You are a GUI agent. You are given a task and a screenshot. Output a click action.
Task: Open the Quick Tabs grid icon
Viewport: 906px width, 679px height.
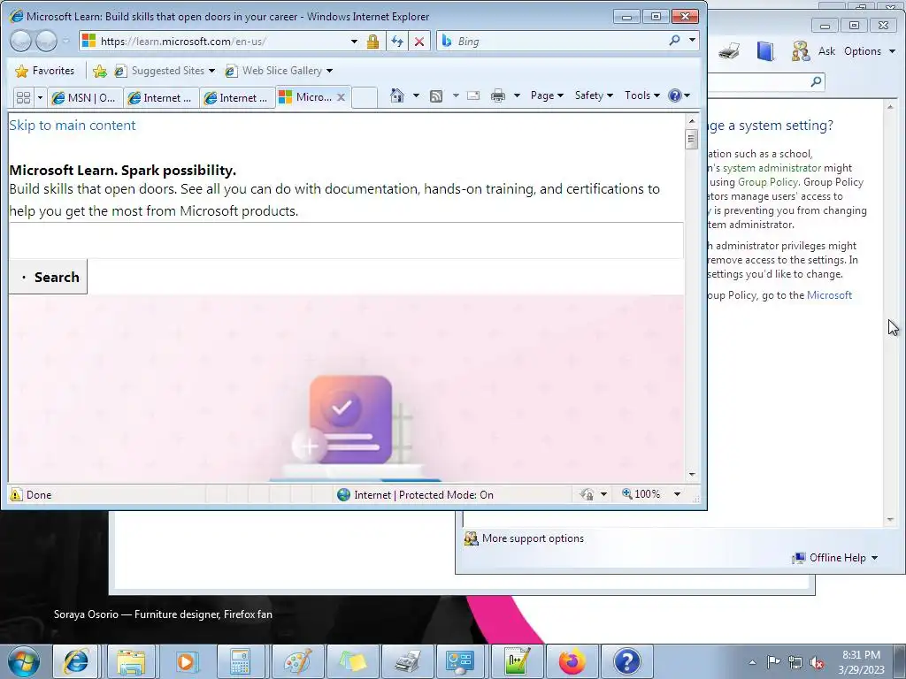(x=23, y=97)
